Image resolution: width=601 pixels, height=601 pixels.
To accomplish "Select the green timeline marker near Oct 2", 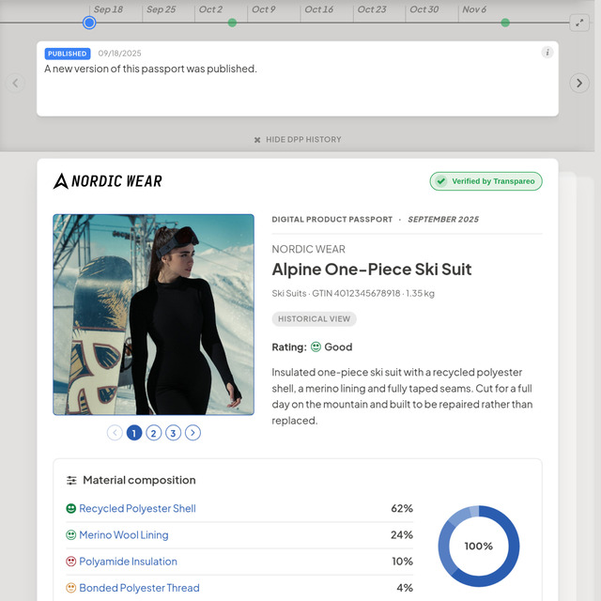I will 232,23.
